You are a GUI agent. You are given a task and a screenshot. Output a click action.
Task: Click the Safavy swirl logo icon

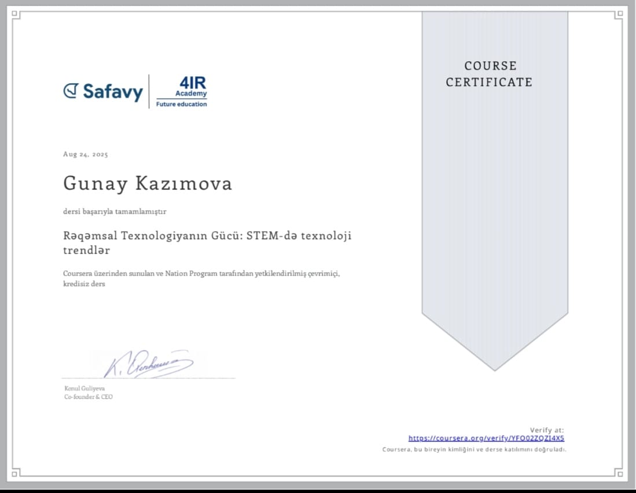71,91
